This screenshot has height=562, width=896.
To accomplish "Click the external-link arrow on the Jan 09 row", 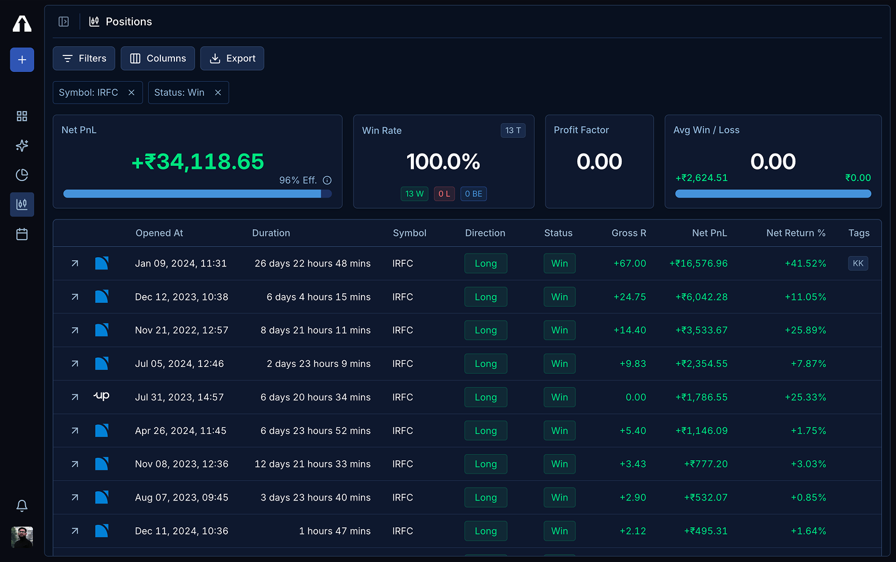I will 74,263.
